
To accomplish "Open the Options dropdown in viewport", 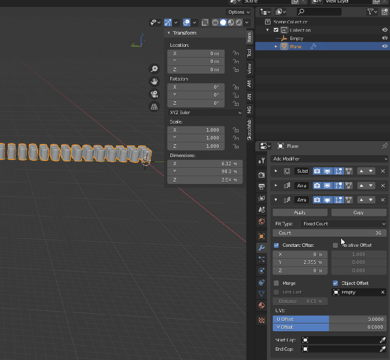I will click(x=239, y=12).
